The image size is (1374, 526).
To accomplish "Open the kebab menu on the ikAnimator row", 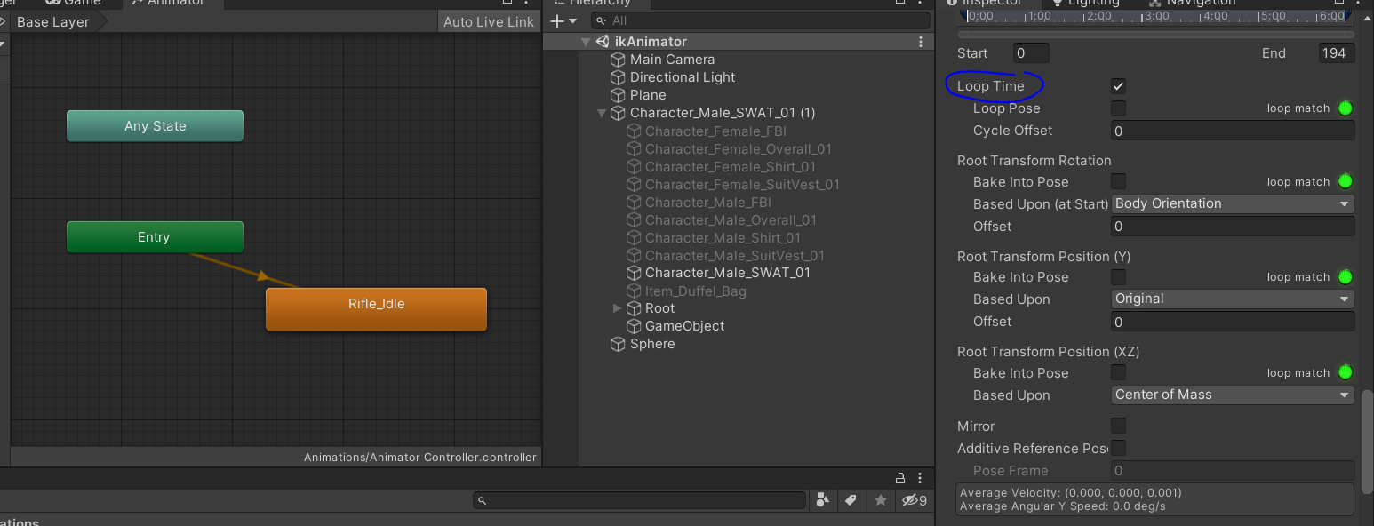I will coord(920,41).
